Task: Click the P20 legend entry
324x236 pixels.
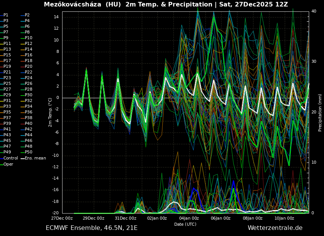Action: 29,67
